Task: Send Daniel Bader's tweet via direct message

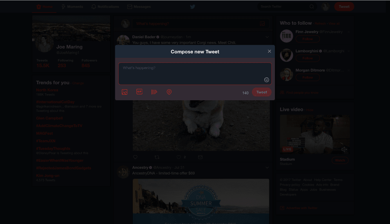Action: pos(200,157)
